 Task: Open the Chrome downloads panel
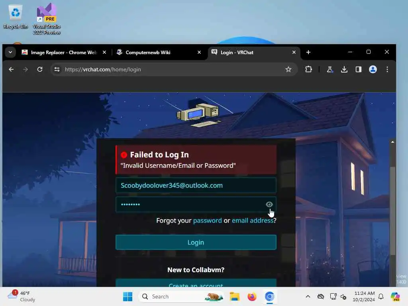pyautogui.click(x=344, y=69)
